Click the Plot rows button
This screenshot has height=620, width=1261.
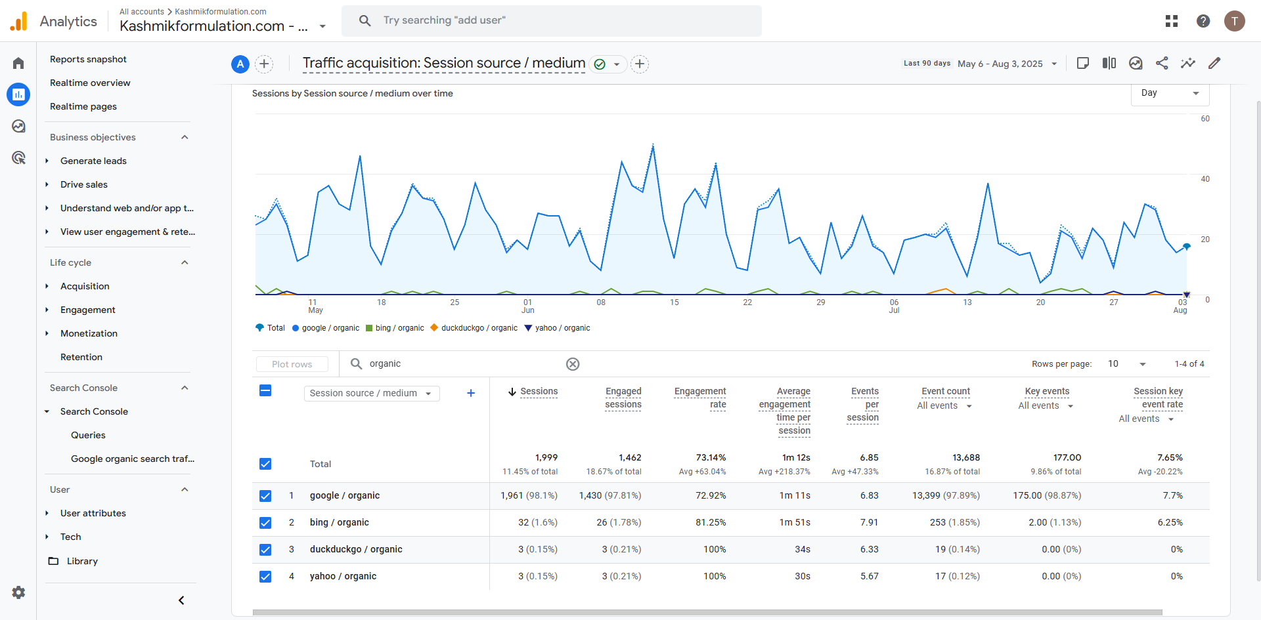(x=292, y=364)
